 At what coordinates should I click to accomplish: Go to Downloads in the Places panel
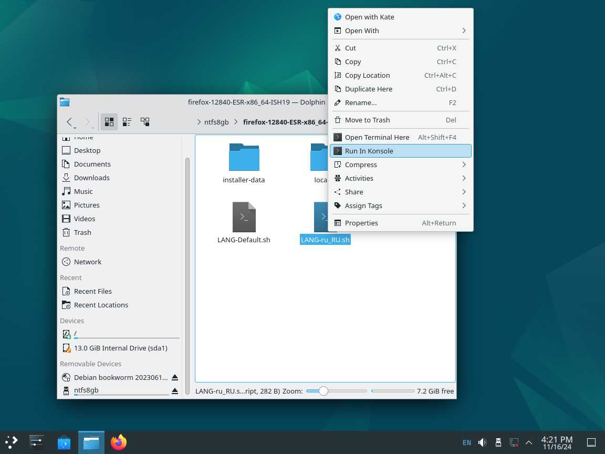point(91,178)
